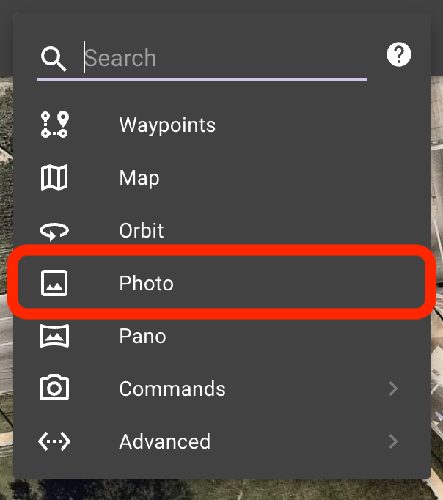Viewport: 443px width, 500px height.
Task: Click the Orbit circular arrow icon
Action: tap(54, 231)
